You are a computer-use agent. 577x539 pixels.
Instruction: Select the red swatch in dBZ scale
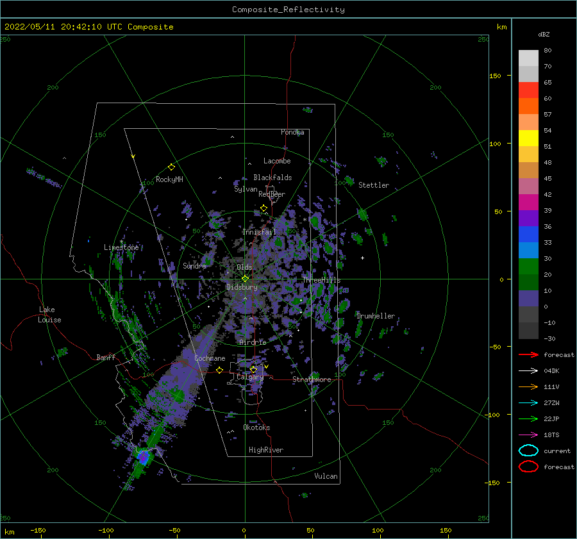pos(528,90)
